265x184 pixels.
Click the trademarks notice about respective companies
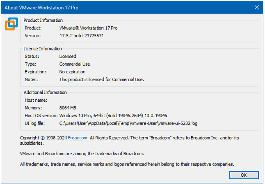tap(127, 164)
